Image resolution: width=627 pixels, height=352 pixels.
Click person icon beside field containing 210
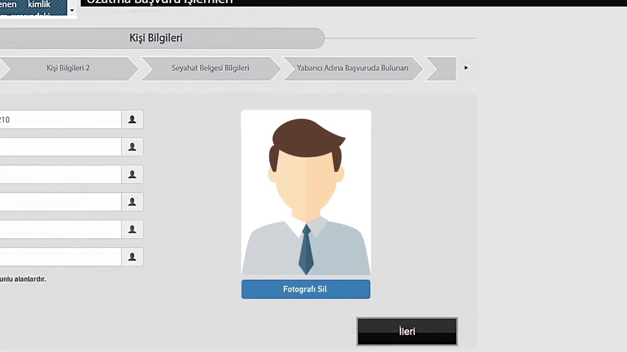[x=132, y=120]
